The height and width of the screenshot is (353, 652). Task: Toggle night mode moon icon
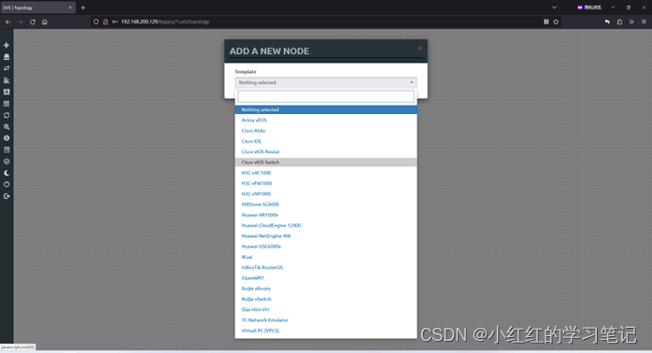tap(7, 173)
